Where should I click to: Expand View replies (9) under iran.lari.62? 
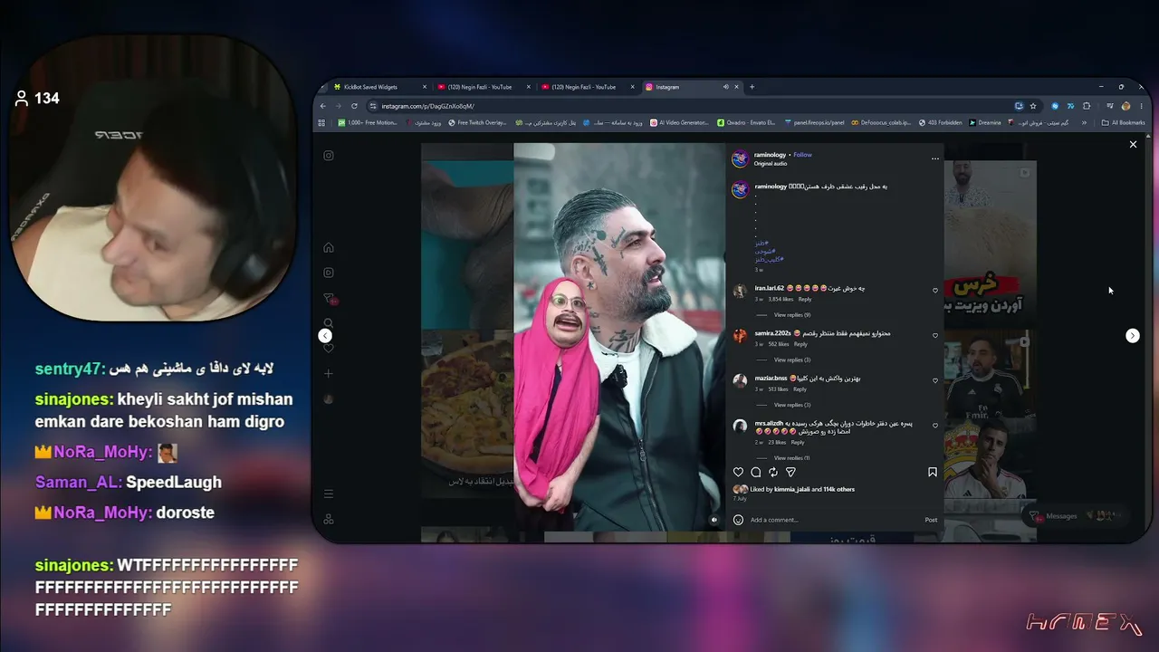click(x=792, y=315)
